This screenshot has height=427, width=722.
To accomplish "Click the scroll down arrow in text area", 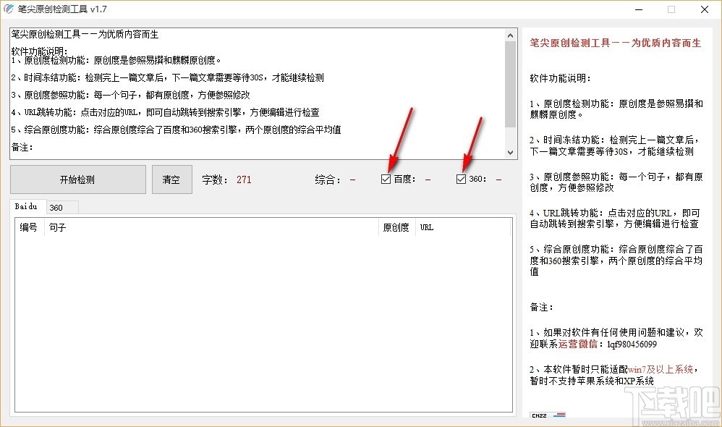I will pyautogui.click(x=510, y=153).
